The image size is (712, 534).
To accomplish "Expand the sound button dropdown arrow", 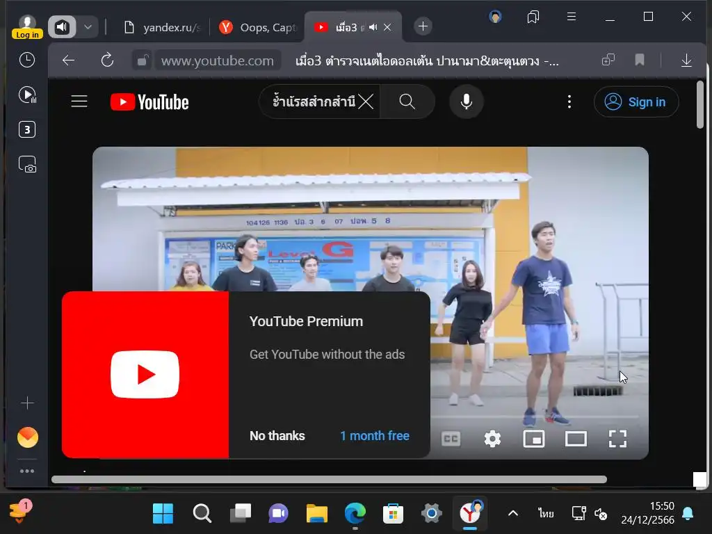I will coord(88,27).
